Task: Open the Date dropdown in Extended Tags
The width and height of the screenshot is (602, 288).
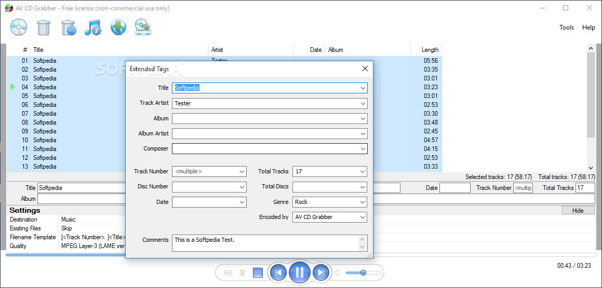Action: pos(242,202)
